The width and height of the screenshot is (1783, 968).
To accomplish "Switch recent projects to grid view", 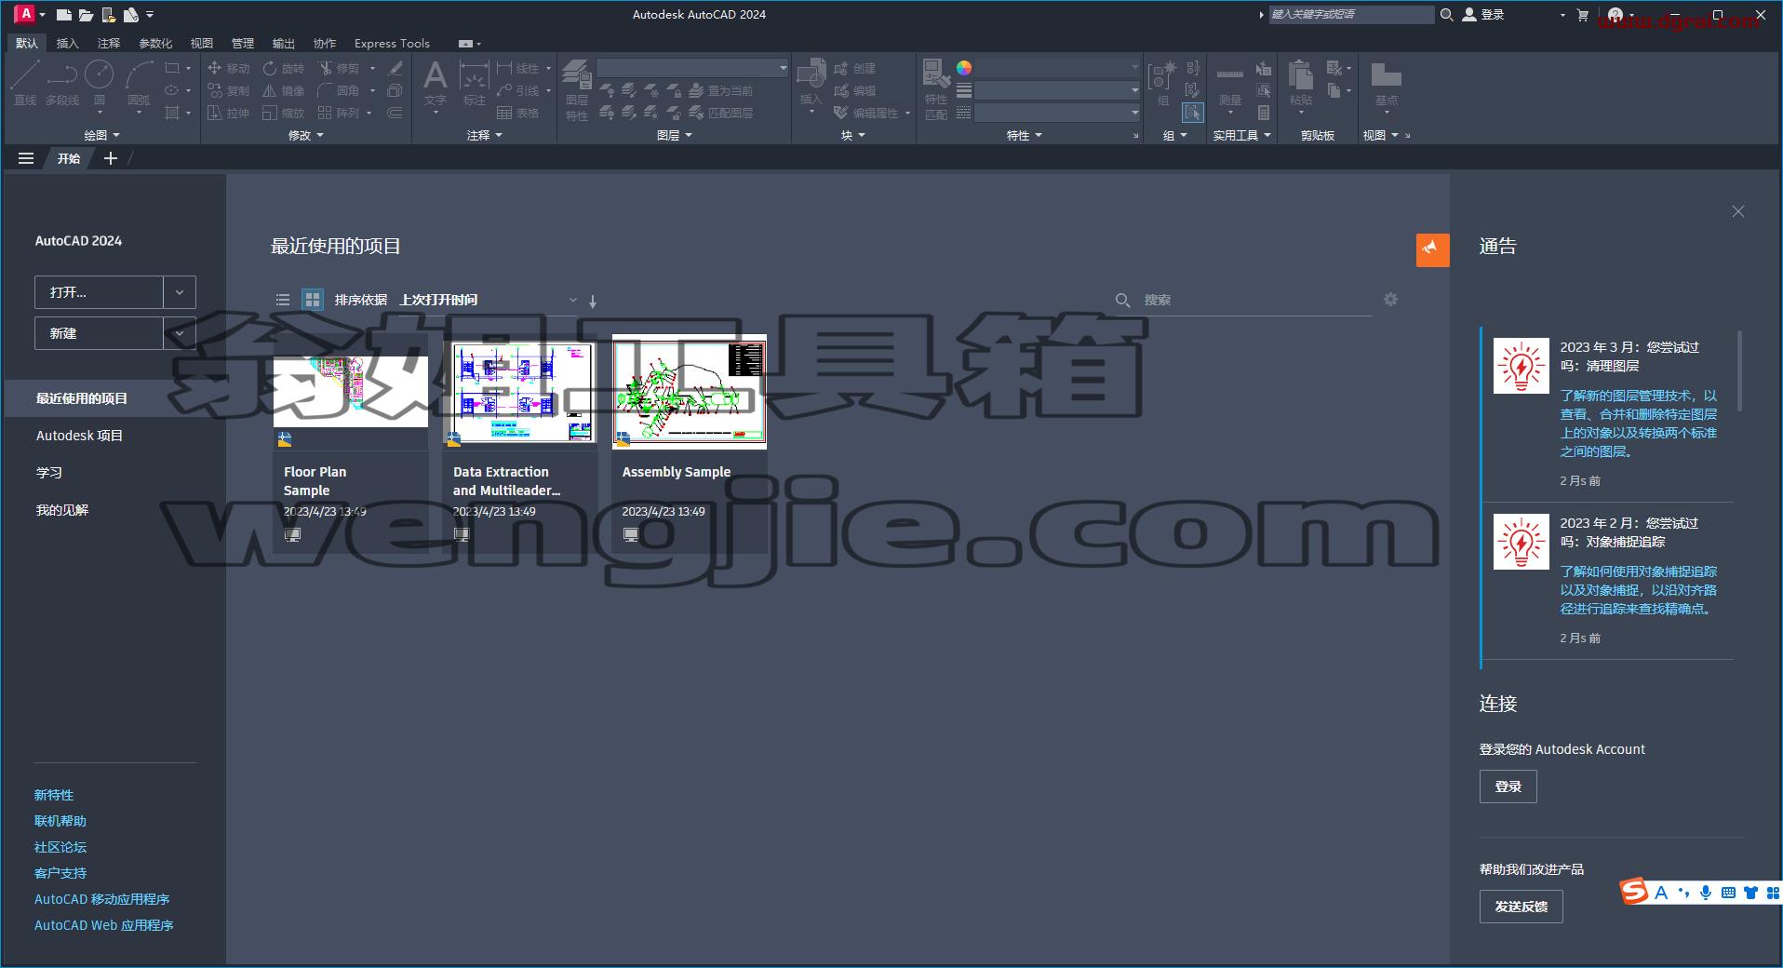I will 313,300.
